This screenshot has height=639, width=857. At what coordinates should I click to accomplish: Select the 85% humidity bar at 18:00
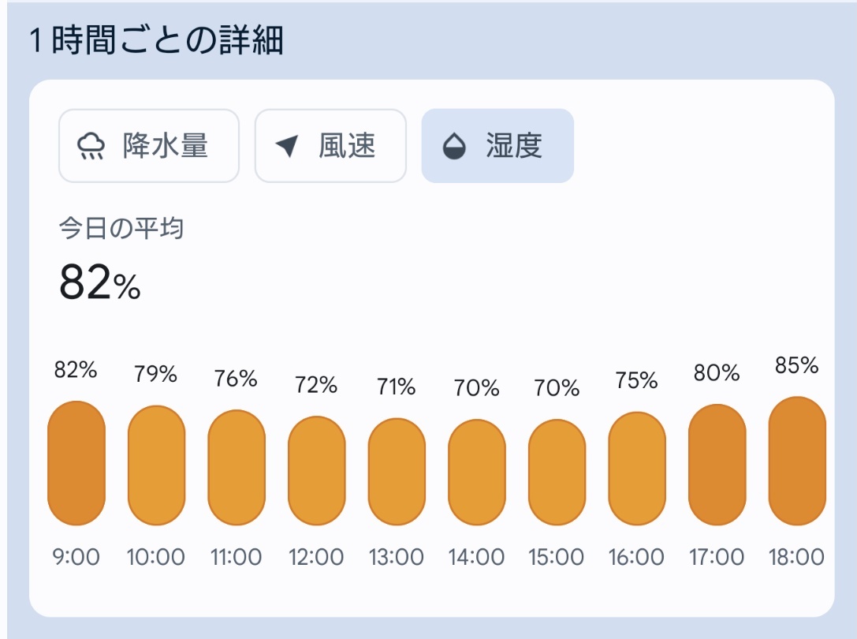797,461
